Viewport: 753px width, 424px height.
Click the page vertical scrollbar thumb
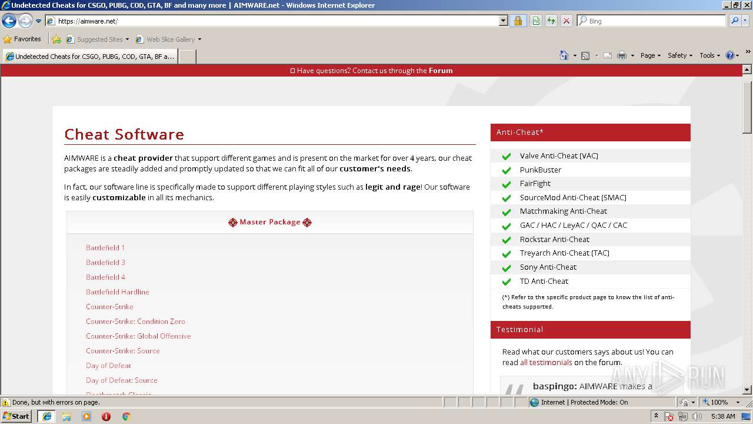[x=747, y=107]
